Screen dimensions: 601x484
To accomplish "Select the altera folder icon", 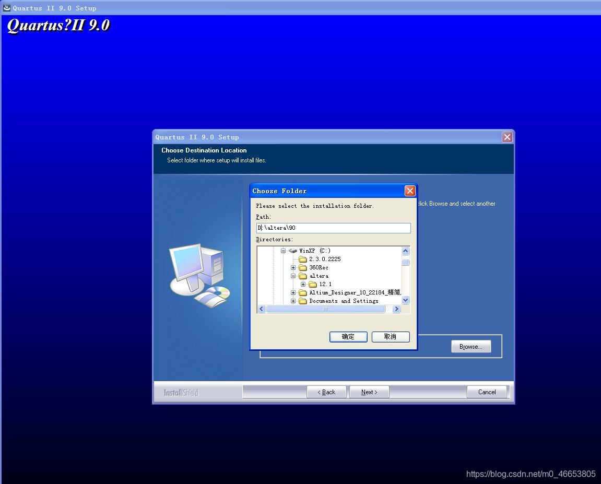I will [303, 276].
